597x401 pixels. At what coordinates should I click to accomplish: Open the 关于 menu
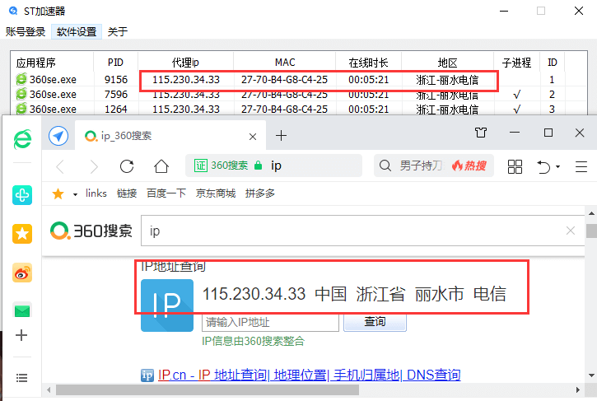coord(118,31)
